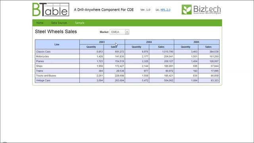Click the 263,694 sales cell
This screenshot has height=143, width=254.
(114, 80)
